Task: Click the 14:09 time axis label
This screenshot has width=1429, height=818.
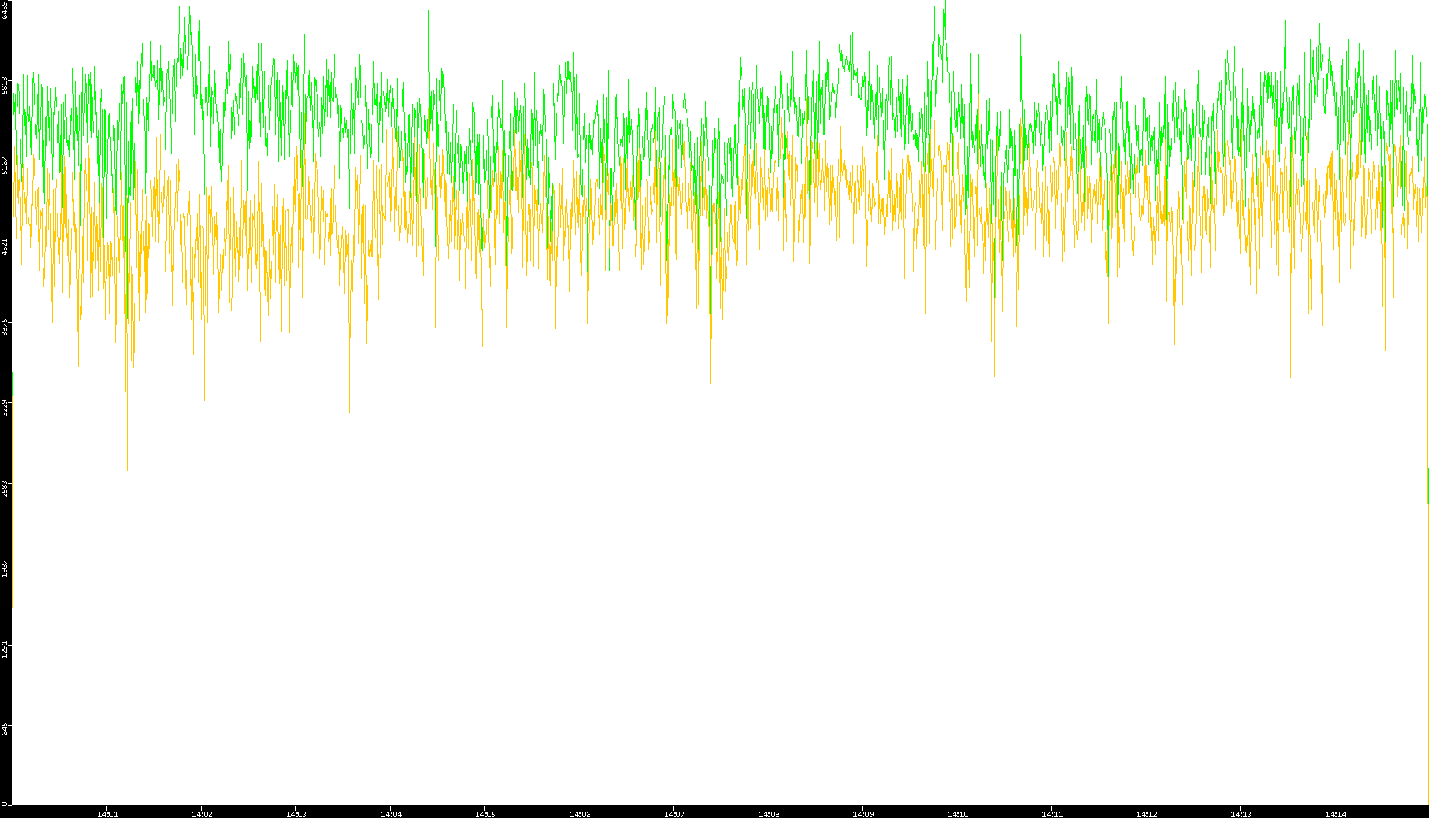Action: coord(863,814)
